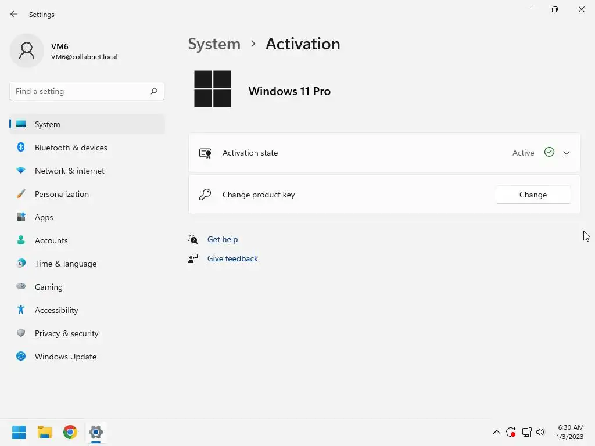Expand the Activation state section
Image resolution: width=595 pixels, height=446 pixels.
[567, 153]
